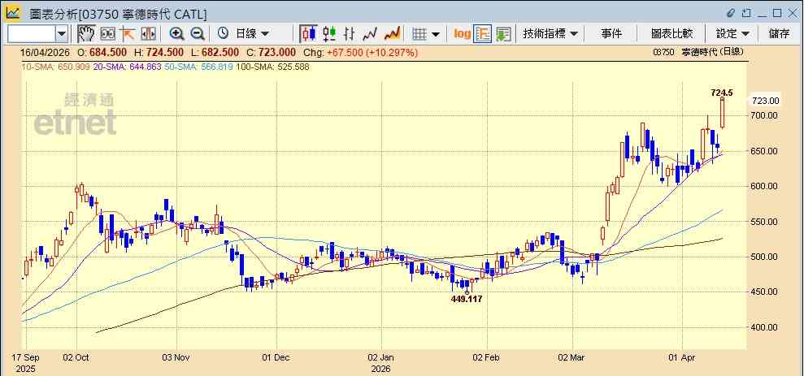Toggle the log scale button
Image resolution: width=804 pixels, height=376 pixels.
462,34
